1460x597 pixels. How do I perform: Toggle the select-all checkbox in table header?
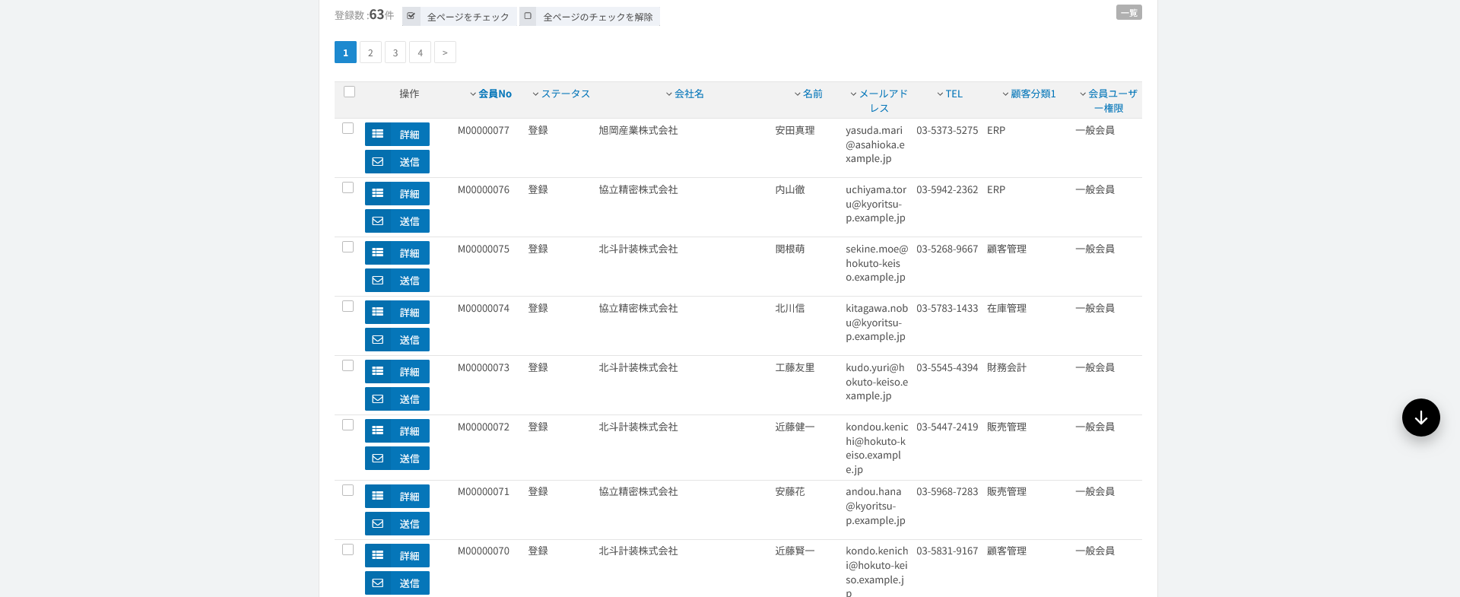coord(349,92)
